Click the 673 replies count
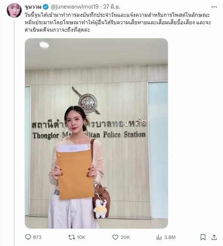 tap(37, 237)
